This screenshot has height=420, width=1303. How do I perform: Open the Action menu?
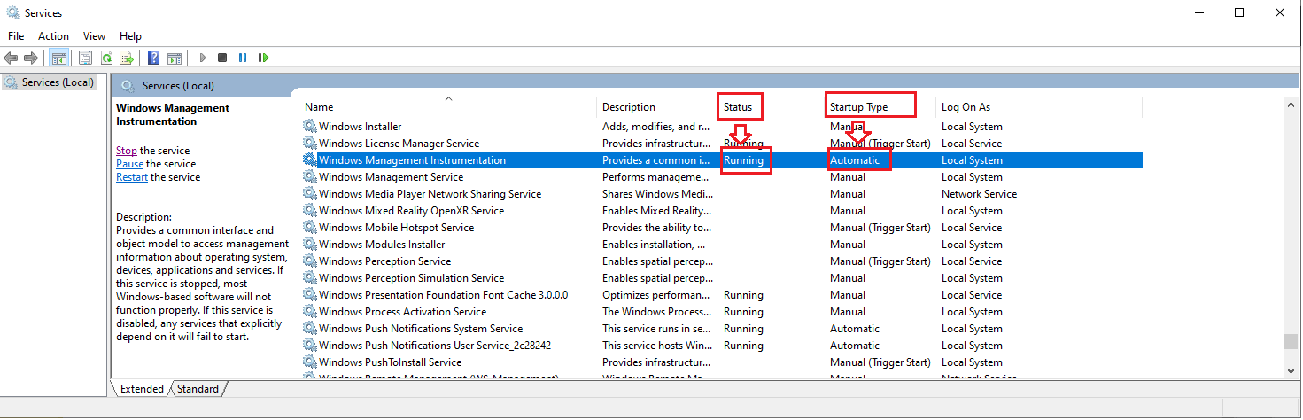pyautogui.click(x=53, y=36)
